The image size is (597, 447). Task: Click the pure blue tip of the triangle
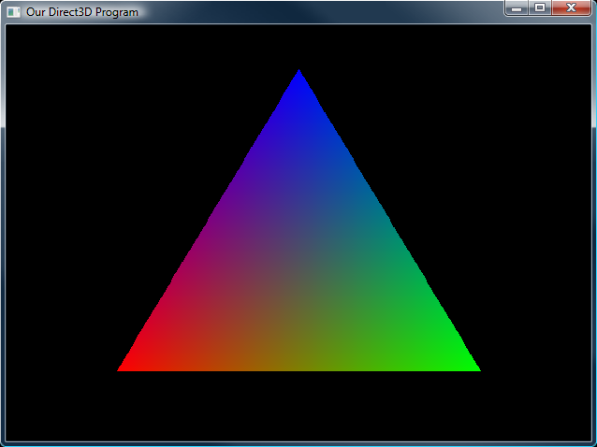pos(299,79)
